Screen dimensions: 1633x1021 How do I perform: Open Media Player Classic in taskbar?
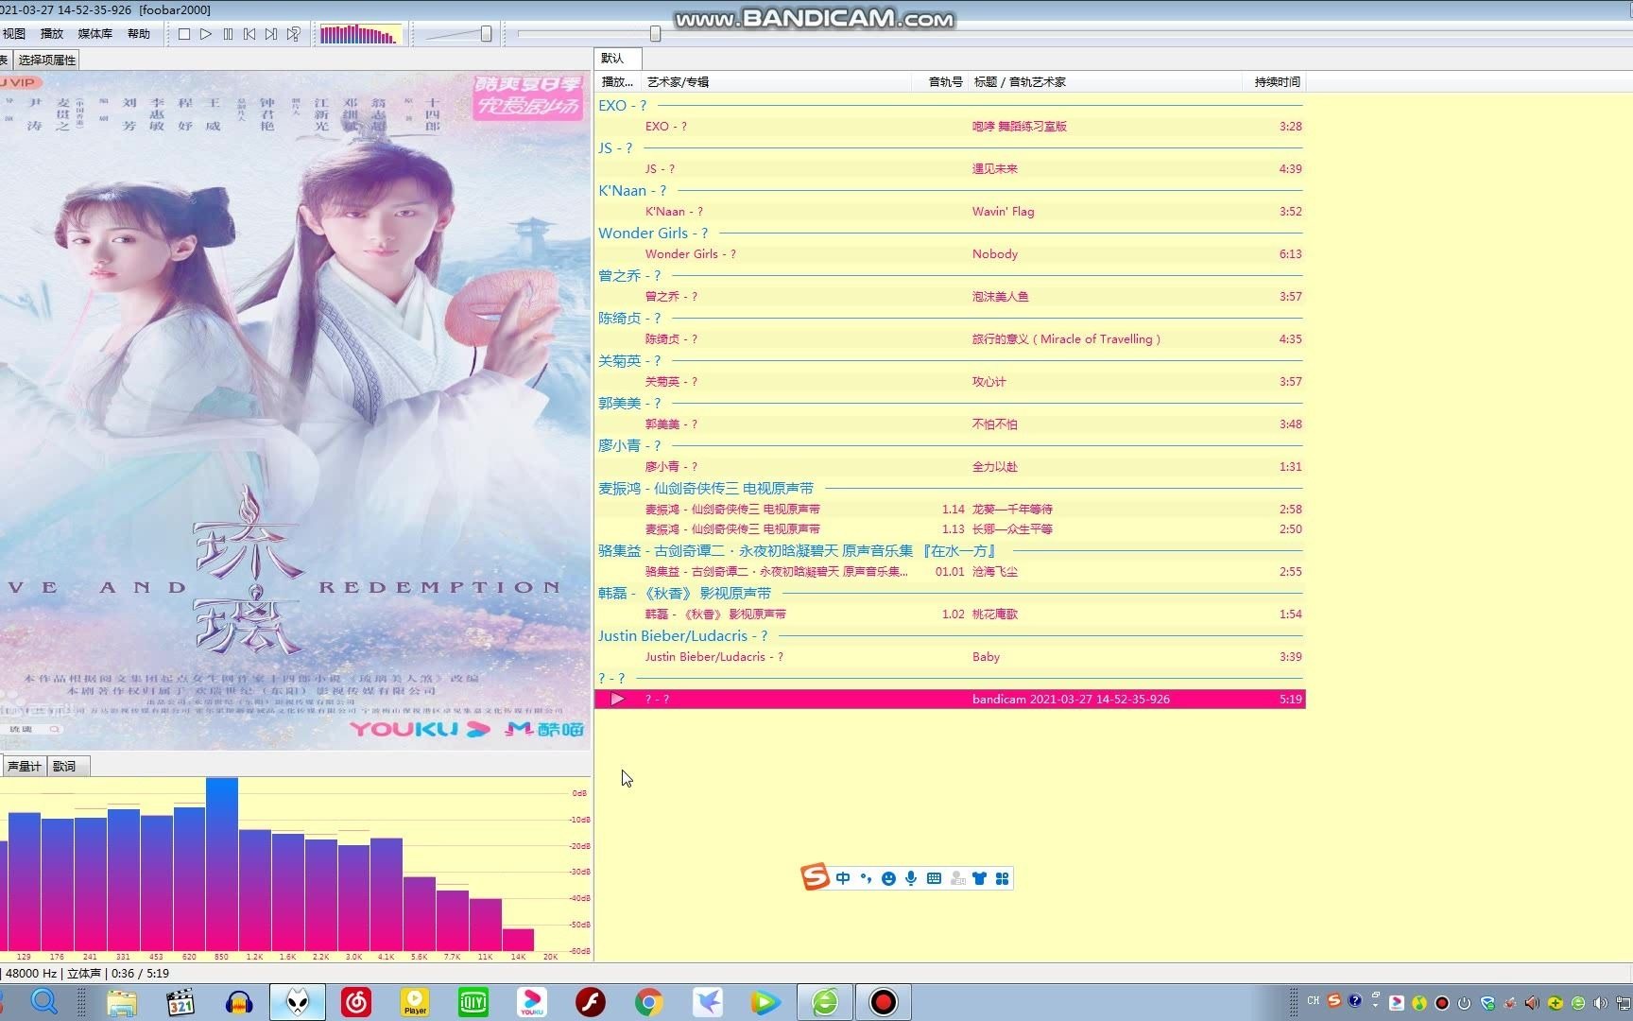point(180,1002)
